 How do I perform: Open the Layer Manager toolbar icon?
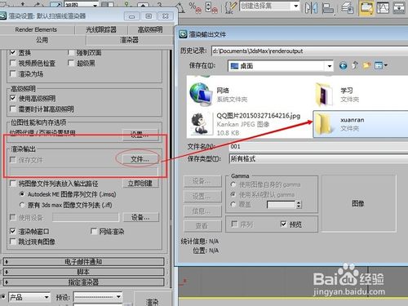348,7
